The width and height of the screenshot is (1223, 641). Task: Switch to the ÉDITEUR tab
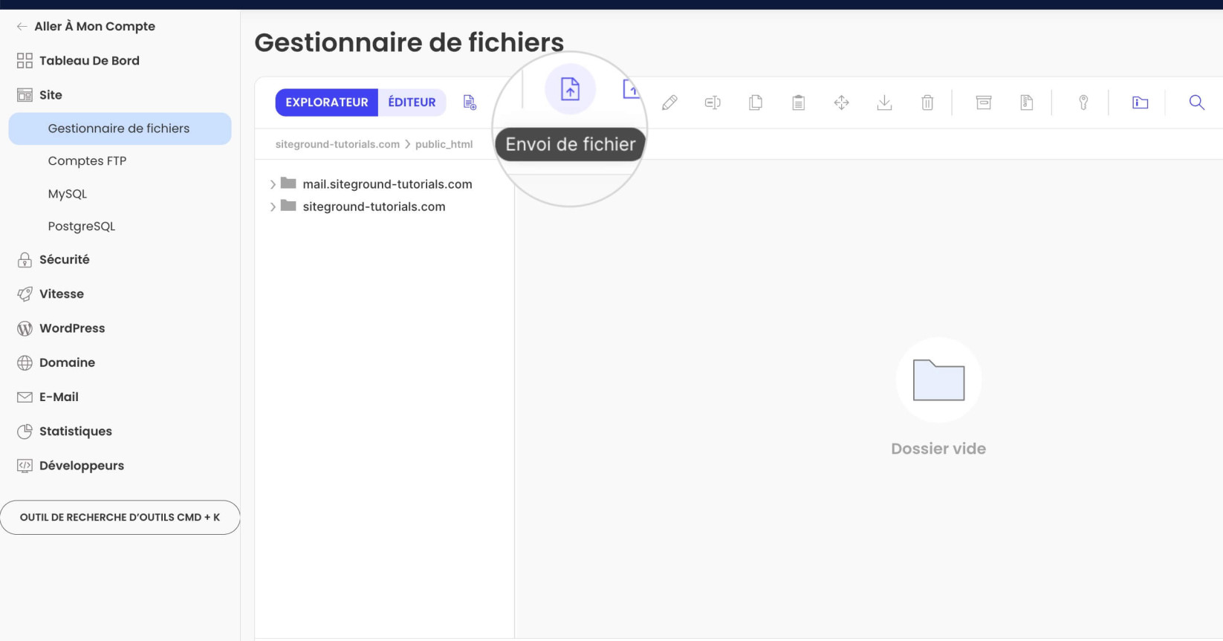pos(412,103)
